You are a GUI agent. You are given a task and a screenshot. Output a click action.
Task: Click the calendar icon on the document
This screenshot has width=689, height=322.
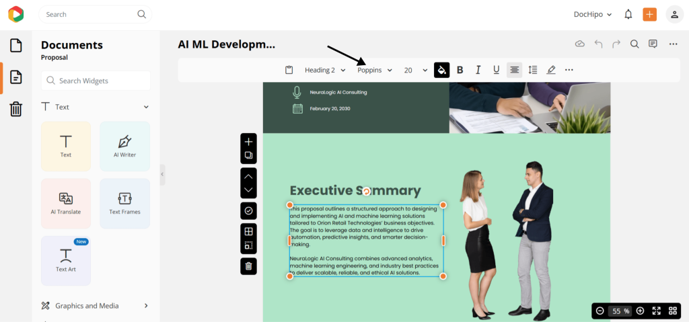[x=297, y=108]
